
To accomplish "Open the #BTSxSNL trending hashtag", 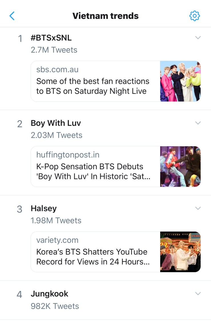I will [x=51, y=38].
